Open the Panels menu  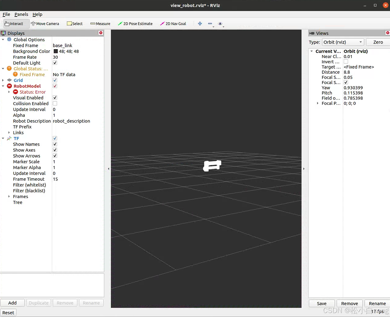pyautogui.click(x=21, y=14)
